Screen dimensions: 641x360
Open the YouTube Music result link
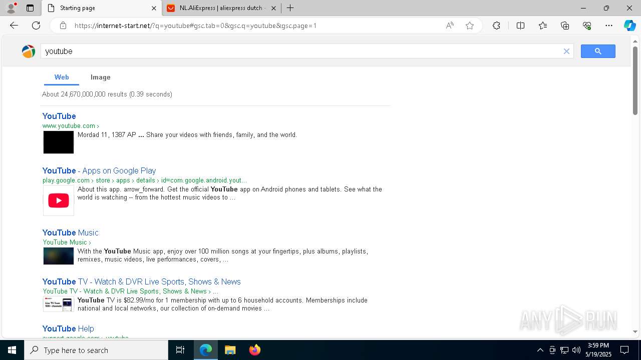(70, 232)
